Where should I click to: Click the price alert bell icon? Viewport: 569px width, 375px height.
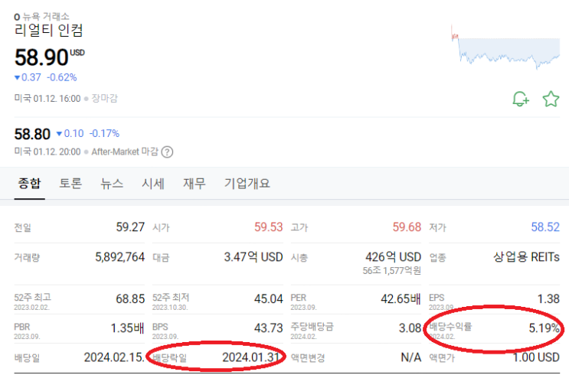(x=521, y=99)
